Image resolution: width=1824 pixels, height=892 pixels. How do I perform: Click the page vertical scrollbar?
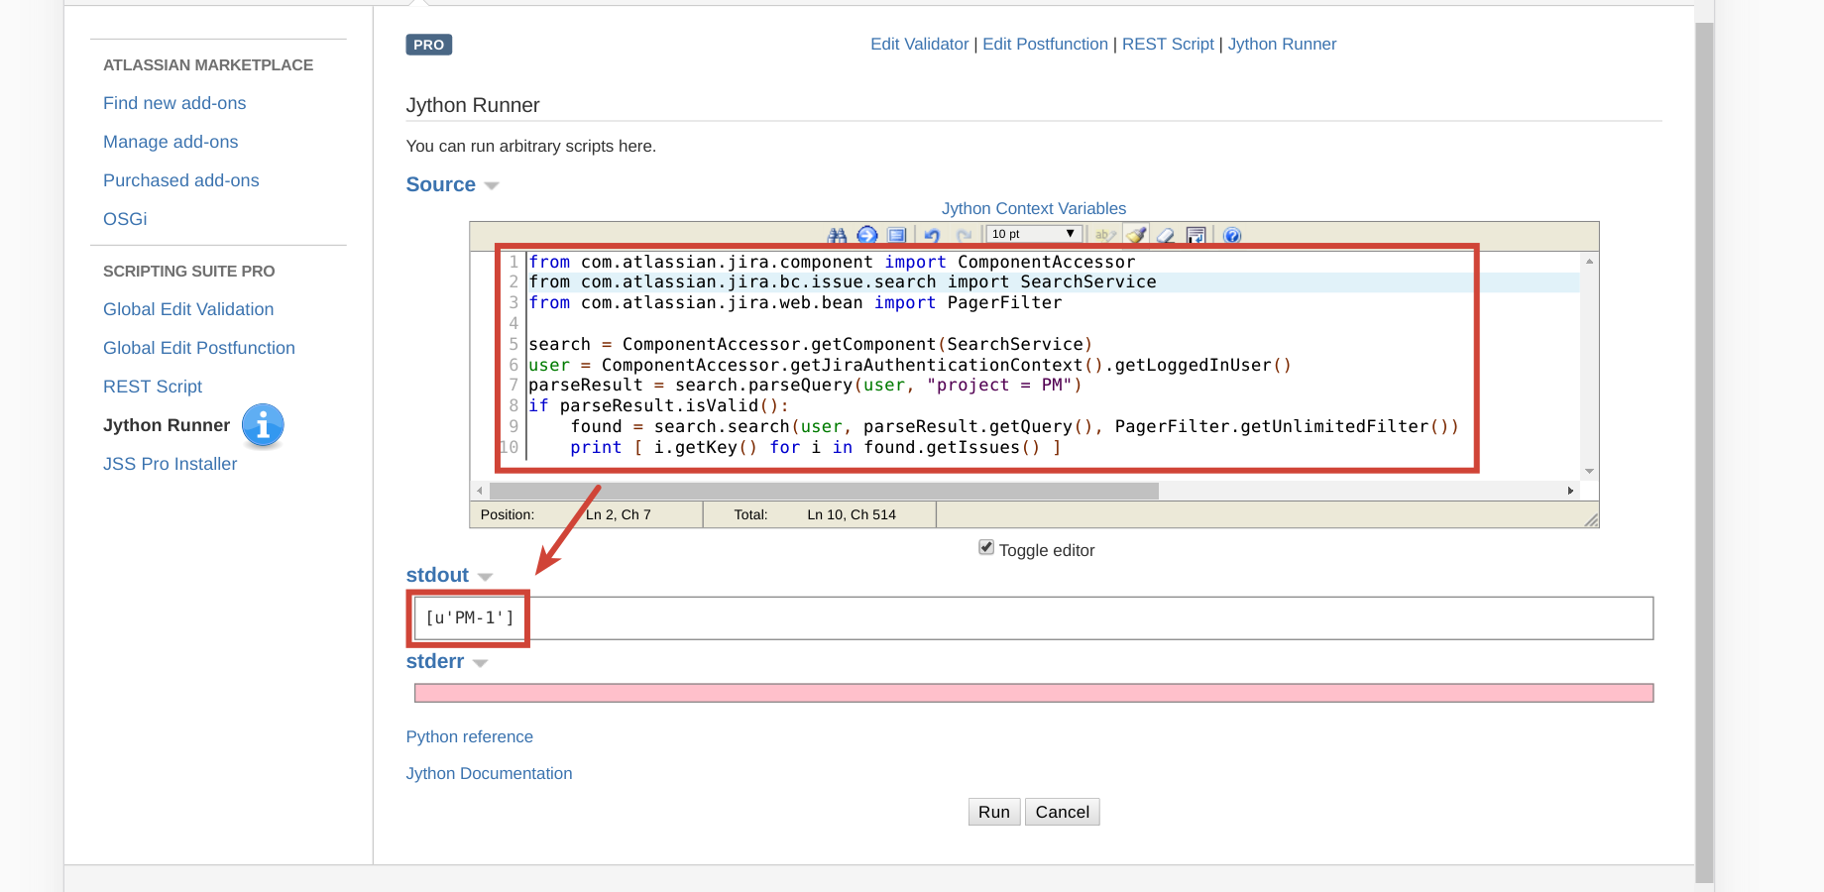tap(1704, 451)
